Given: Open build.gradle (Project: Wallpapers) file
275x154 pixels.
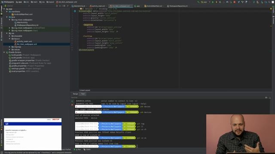Looking at the screenshot, I should click(x=25, y=55).
